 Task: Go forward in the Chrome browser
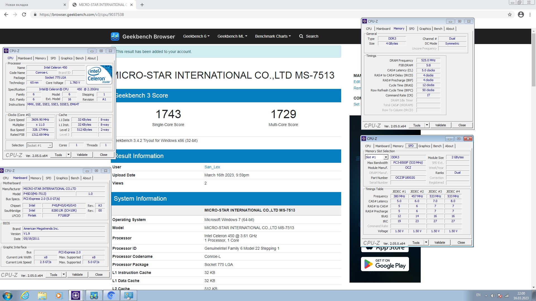(x=15, y=14)
